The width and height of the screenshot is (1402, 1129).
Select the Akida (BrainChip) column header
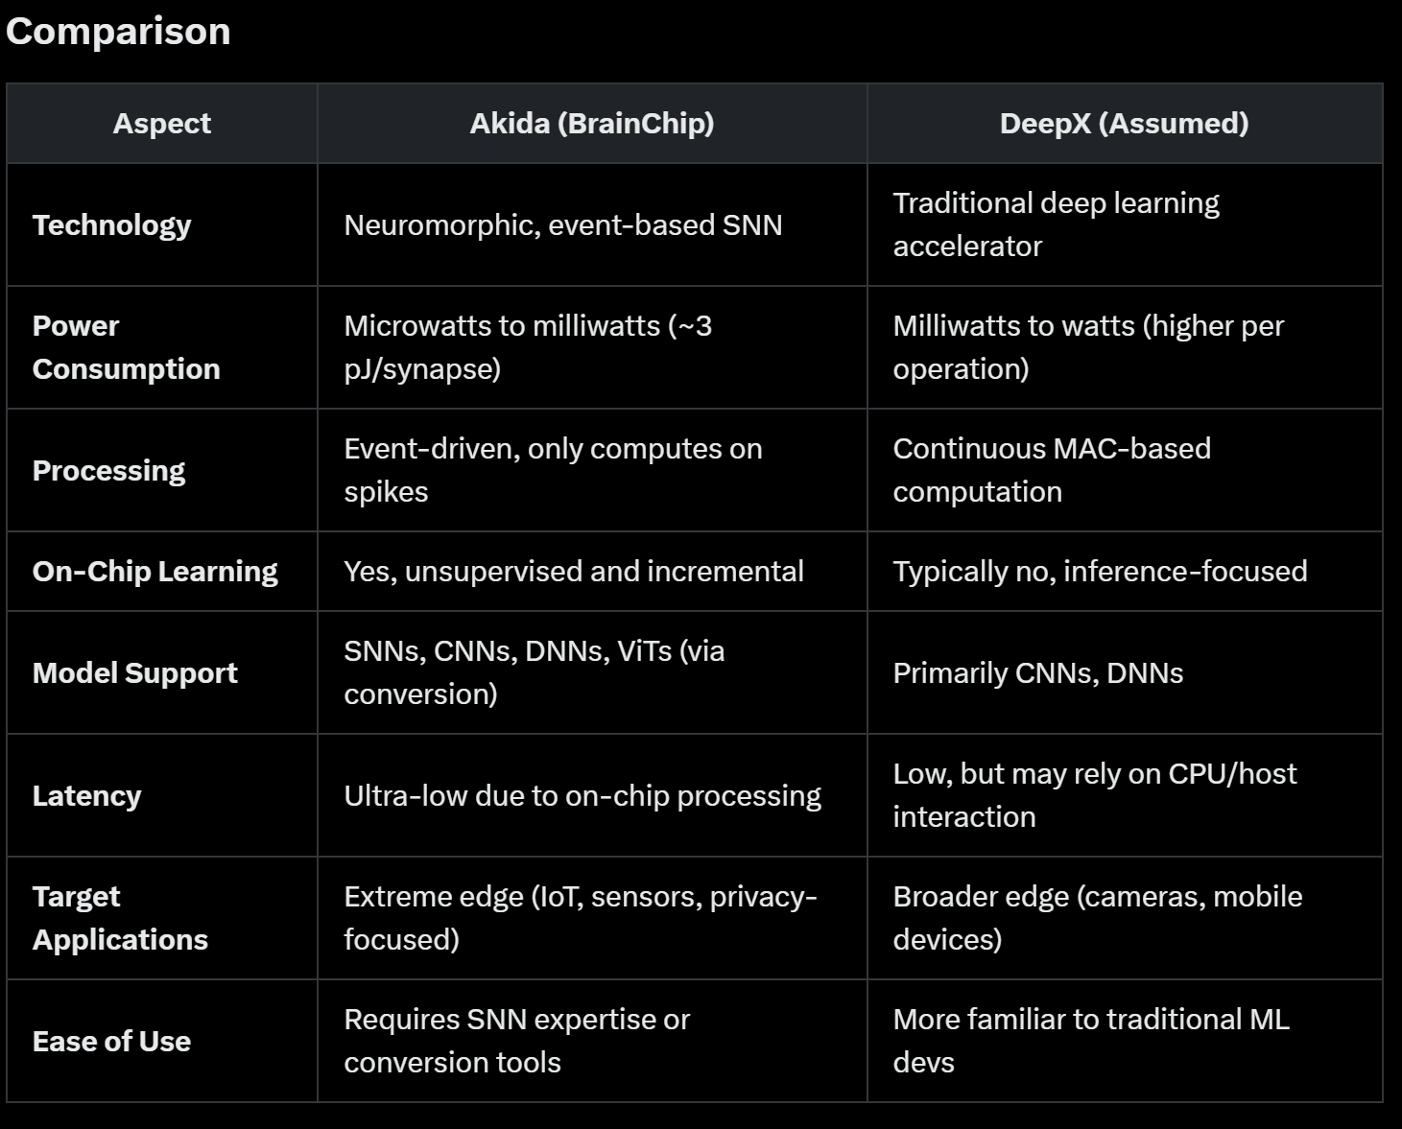[592, 124]
